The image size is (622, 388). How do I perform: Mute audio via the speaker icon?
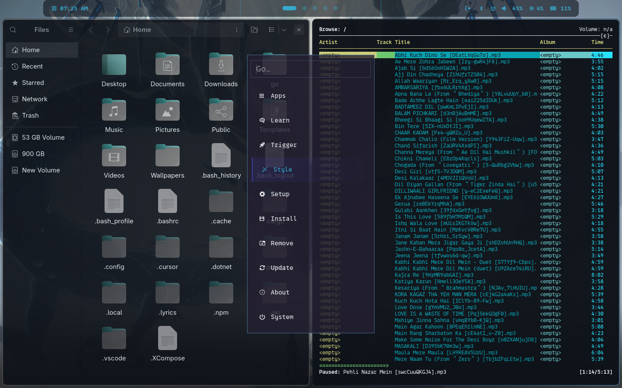pyautogui.click(x=504, y=8)
